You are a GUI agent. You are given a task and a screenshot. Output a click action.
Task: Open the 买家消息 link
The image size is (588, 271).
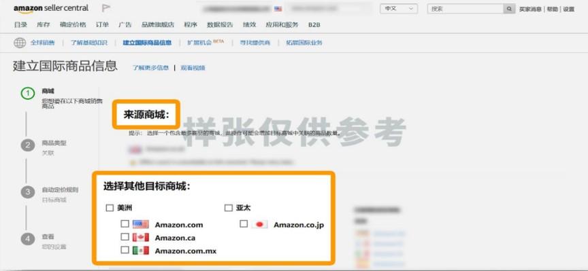tap(530, 10)
